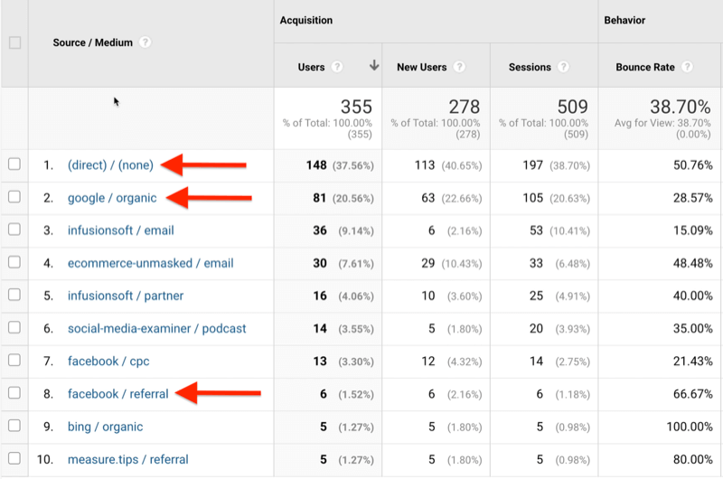Open help icon beside New Users header

(459, 67)
